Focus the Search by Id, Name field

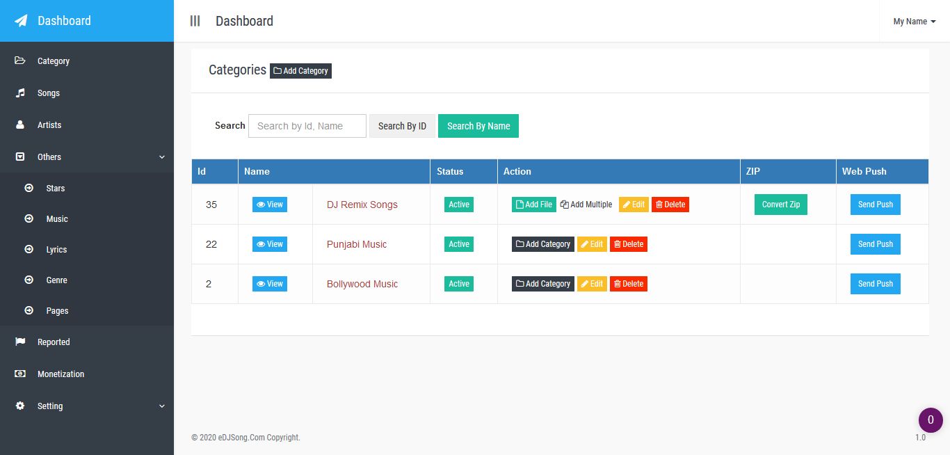[307, 126]
